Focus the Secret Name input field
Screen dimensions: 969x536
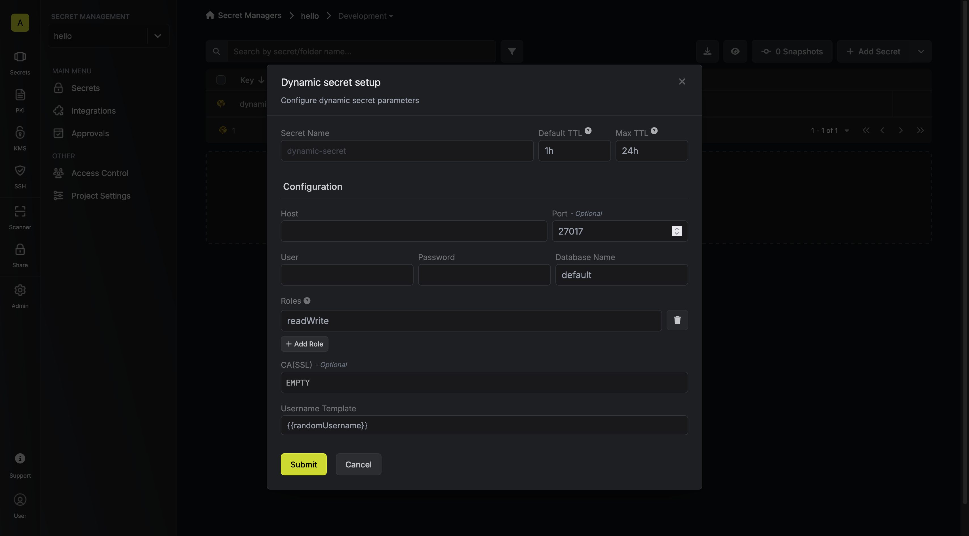(407, 151)
